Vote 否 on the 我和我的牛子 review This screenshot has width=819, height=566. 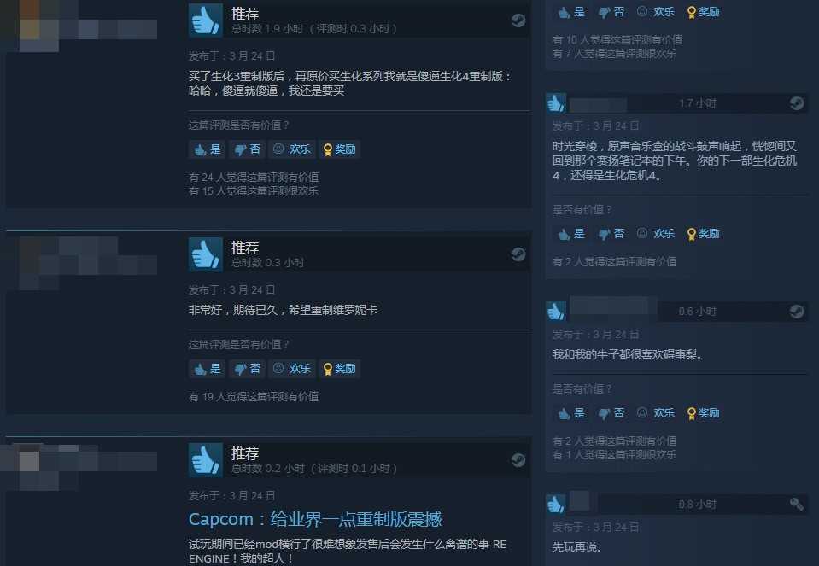click(611, 413)
